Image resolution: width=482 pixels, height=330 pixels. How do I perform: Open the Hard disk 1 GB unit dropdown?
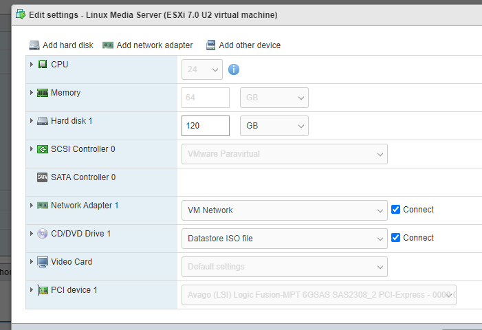[274, 126]
